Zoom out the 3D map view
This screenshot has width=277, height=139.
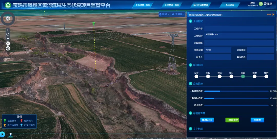click(x=8, y=39)
